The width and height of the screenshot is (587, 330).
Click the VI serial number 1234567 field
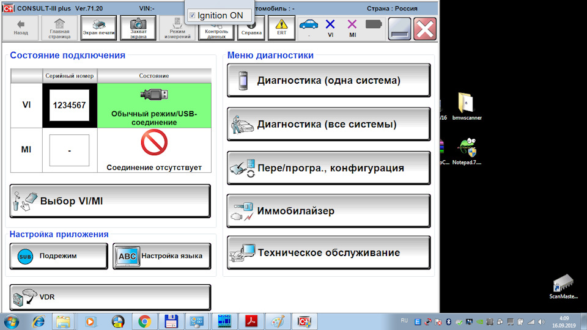point(69,105)
